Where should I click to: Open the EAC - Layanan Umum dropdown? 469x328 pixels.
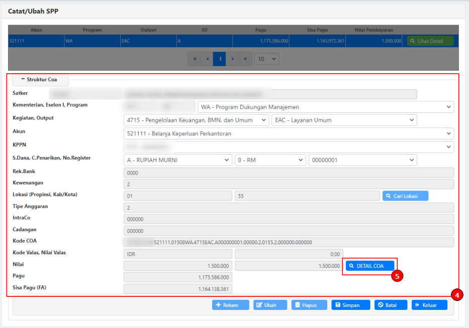[x=344, y=120]
